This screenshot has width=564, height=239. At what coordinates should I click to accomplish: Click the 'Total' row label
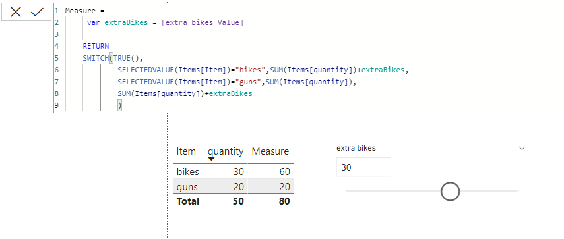click(x=188, y=201)
